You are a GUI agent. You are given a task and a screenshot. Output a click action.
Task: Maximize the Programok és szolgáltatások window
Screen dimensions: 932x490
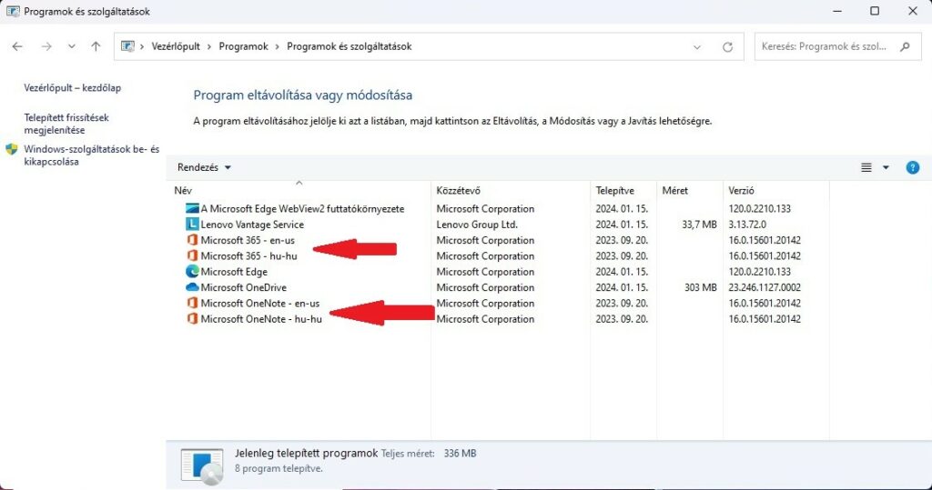[875, 11]
